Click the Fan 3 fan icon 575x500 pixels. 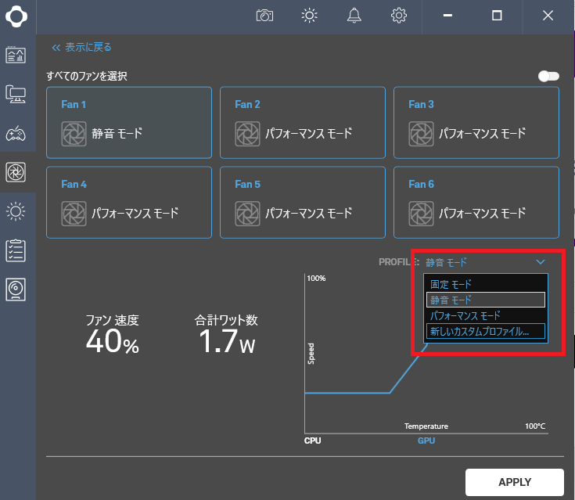coord(422,134)
